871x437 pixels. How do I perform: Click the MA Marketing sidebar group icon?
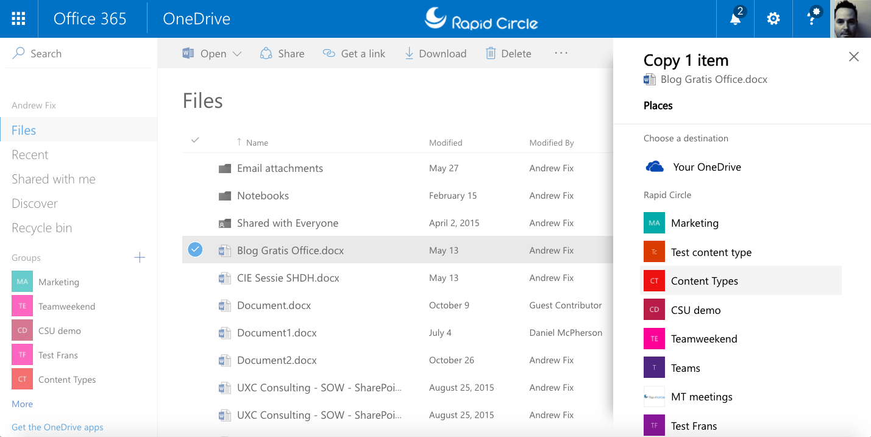point(22,282)
